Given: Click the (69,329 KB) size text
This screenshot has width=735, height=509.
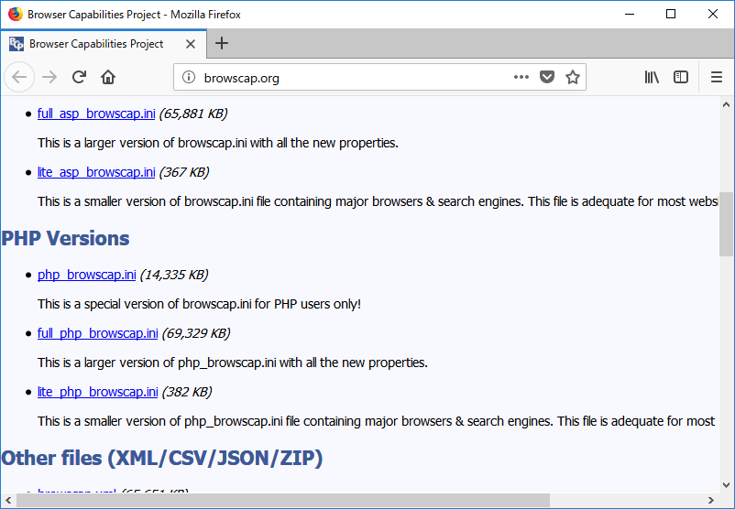Looking at the screenshot, I should tap(196, 333).
